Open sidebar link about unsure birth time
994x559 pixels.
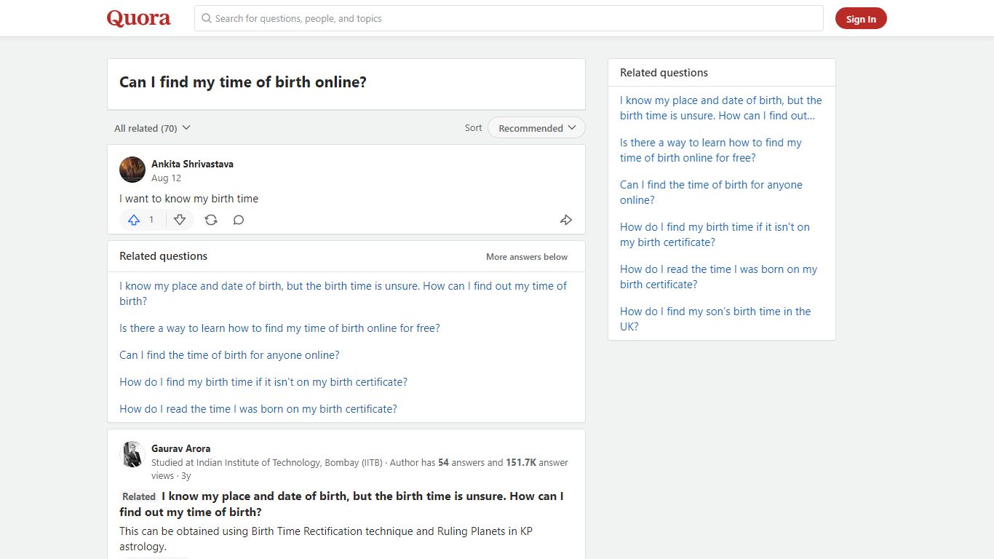[x=721, y=108]
